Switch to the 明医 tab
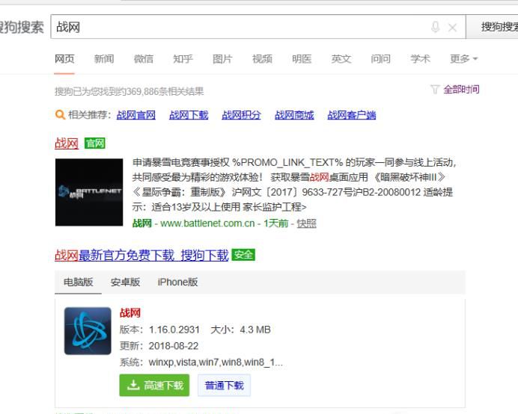This screenshot has width=518, height=414. pyautogui.click(x=302, y=59)
